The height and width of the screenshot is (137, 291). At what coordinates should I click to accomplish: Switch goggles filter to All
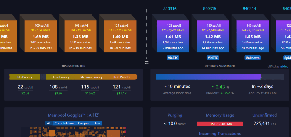pyautogui.click(x=49, y=123)
